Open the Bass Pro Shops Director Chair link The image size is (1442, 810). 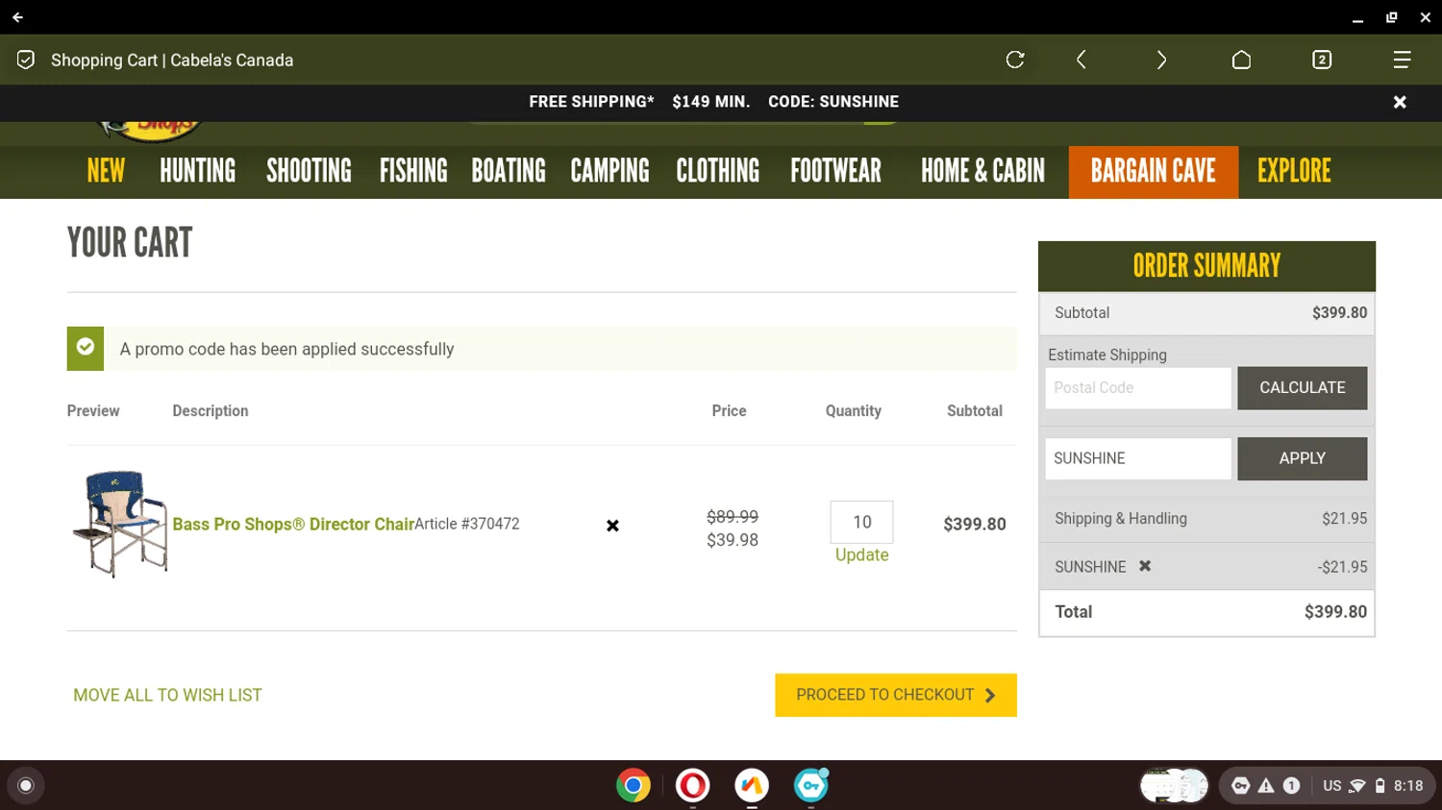[x=293, y=524]
